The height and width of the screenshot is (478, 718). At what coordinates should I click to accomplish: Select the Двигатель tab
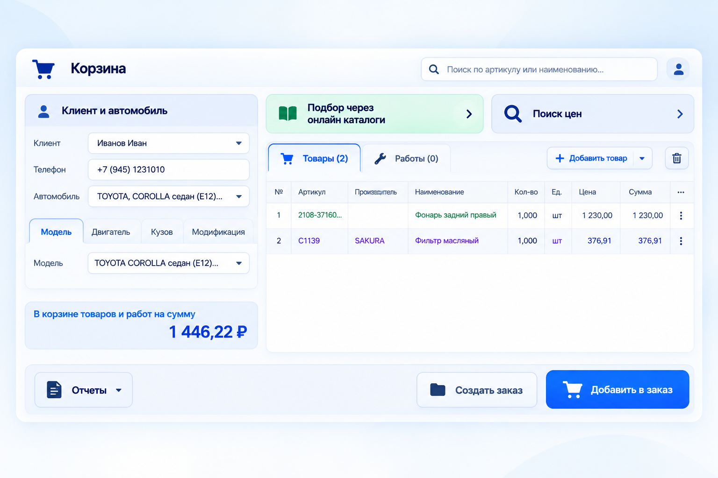pyautogui.click(x=111, y=232)
